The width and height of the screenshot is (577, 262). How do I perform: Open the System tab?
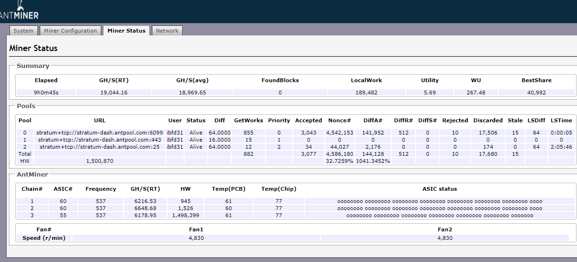tap(23, 31)
